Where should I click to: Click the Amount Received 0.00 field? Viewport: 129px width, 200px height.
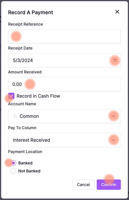(x=64, y=84)
